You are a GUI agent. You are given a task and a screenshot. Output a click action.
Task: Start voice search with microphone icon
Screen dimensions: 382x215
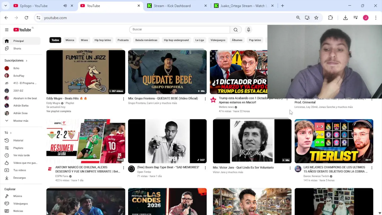coord(248,30)
